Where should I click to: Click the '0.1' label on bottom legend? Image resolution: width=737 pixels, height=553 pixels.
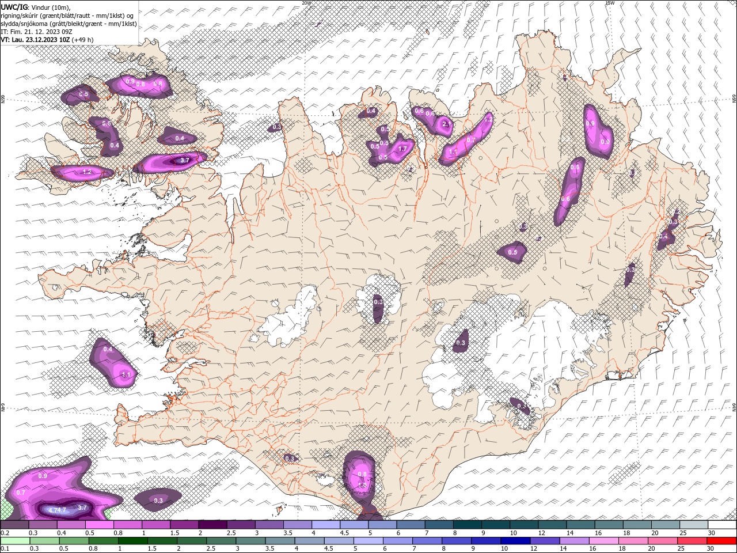pos(5,548)
